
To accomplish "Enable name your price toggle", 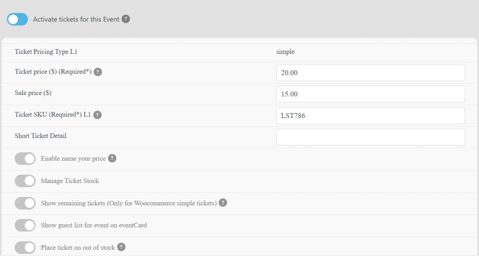I will coord(25,159).
